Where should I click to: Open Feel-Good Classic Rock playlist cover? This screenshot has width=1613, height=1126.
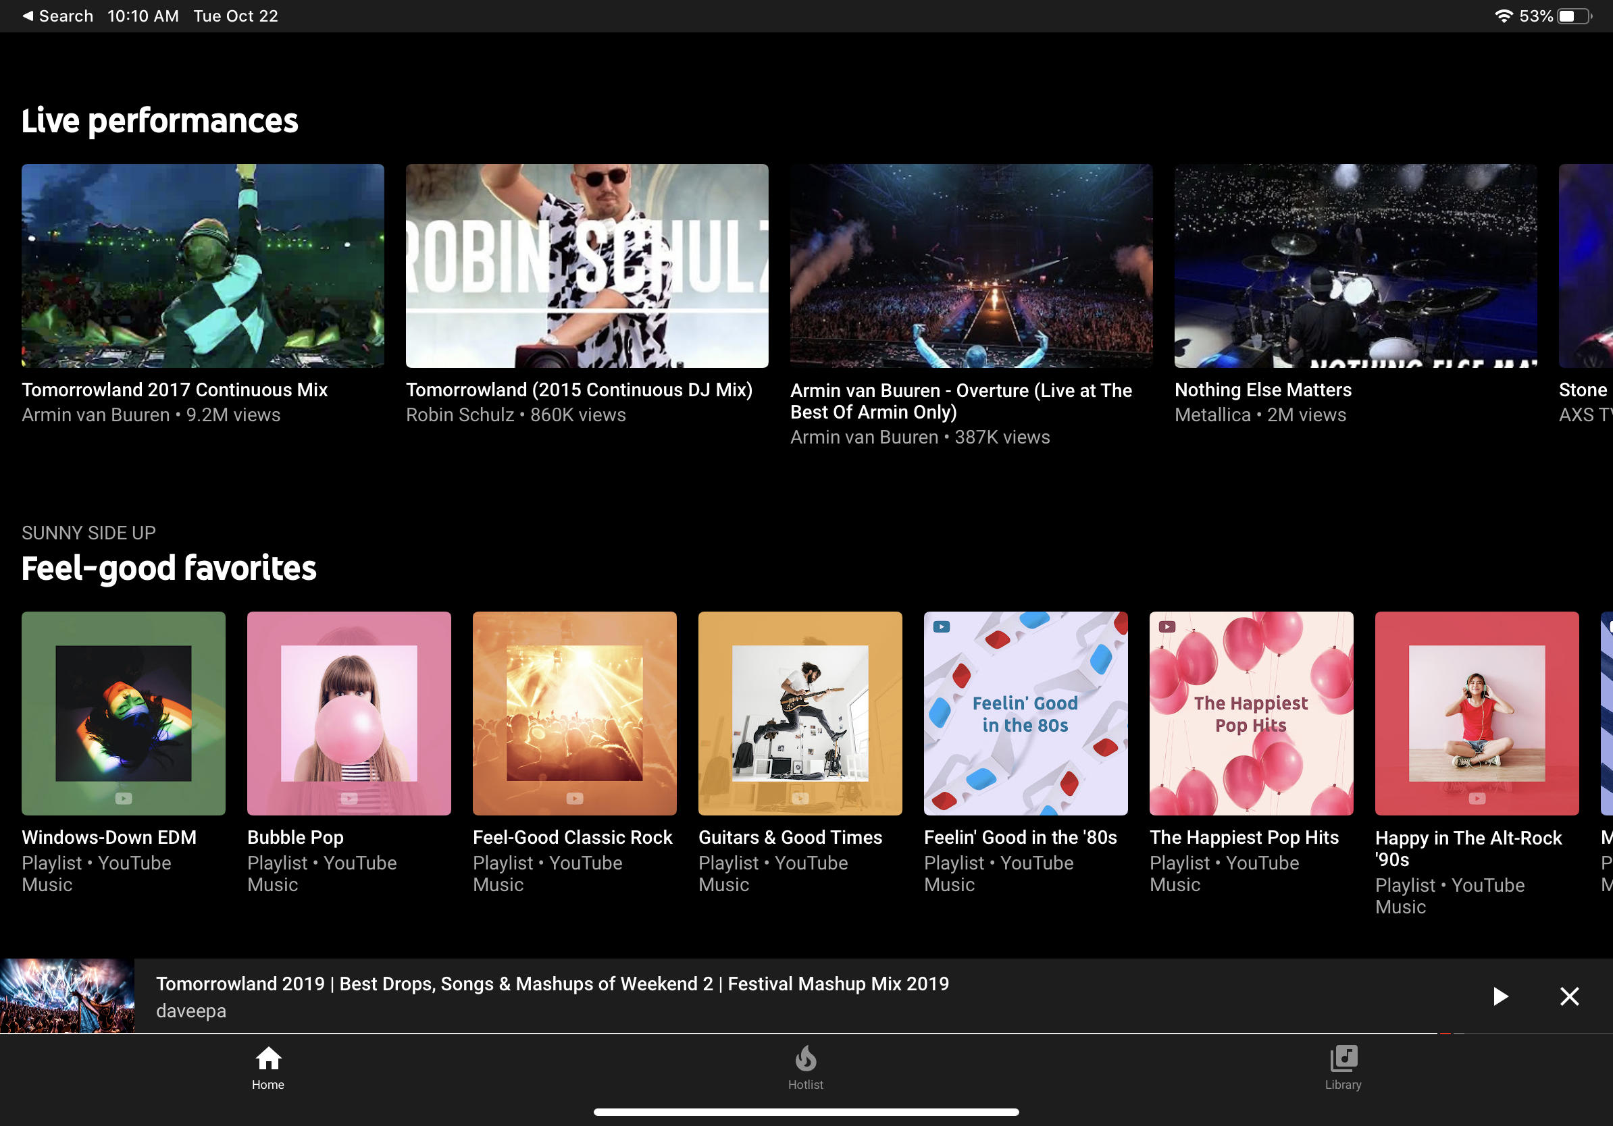(575, 714)
